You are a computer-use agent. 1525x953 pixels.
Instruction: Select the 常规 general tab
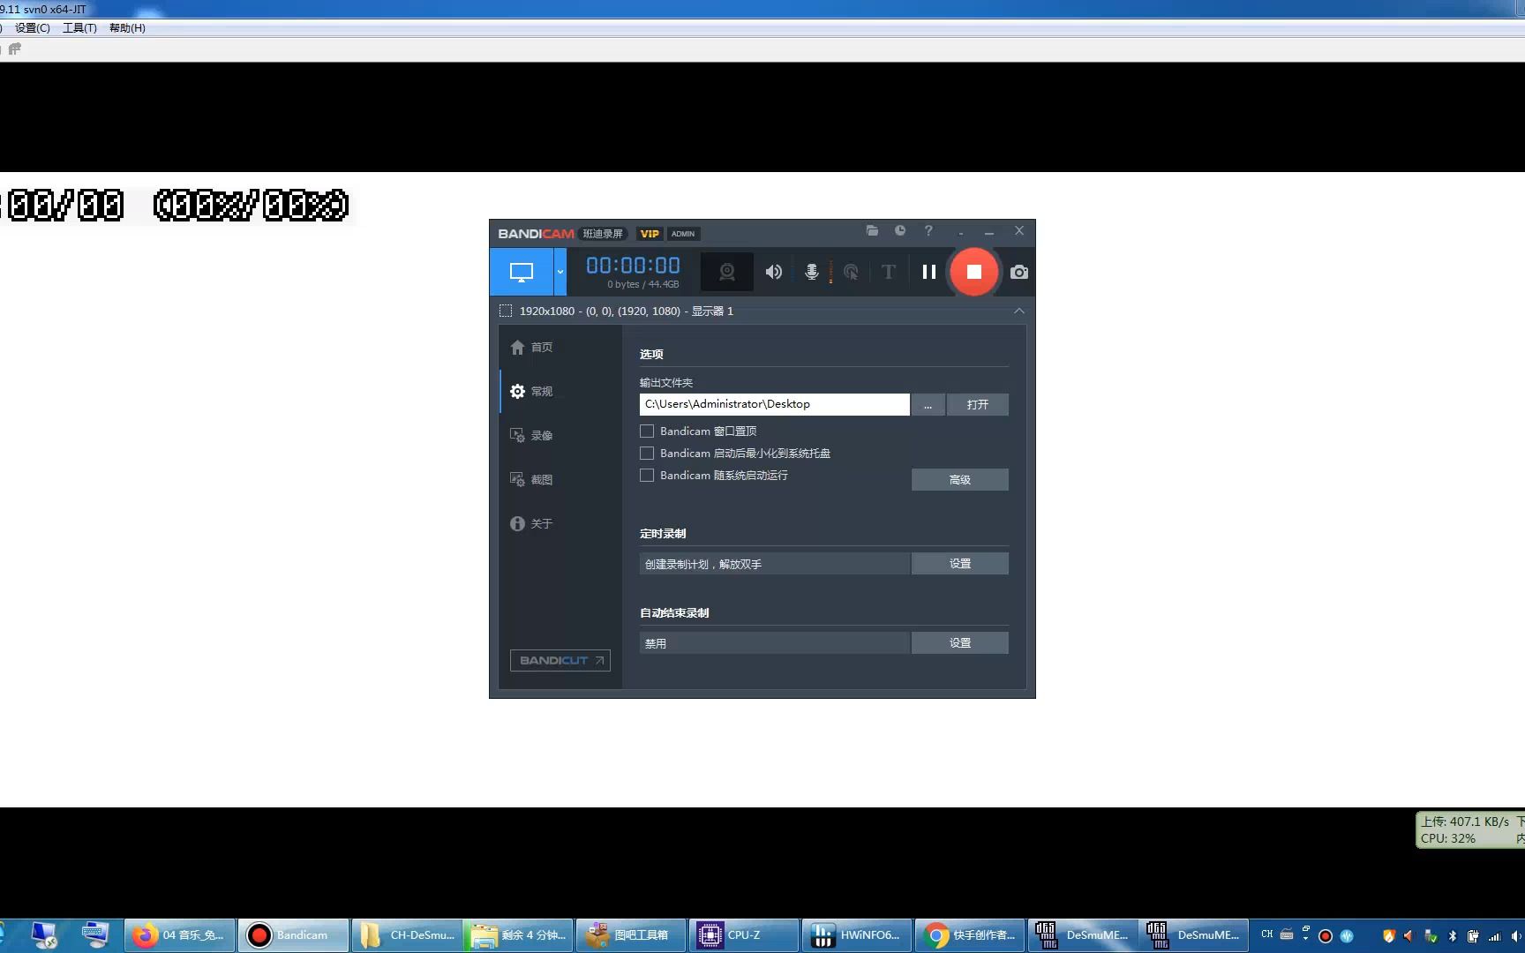tap(531, 392)
